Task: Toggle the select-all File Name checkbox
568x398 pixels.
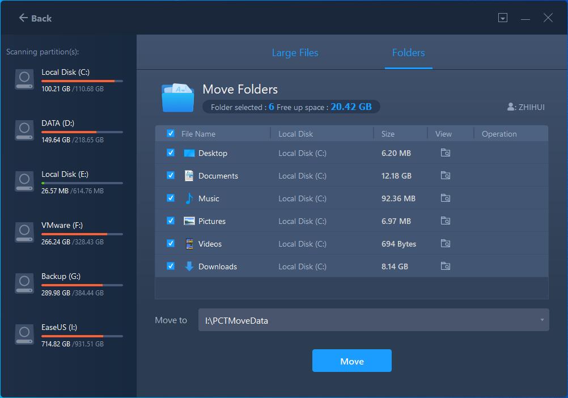Action: coord(171,134)
